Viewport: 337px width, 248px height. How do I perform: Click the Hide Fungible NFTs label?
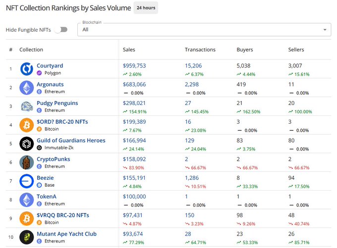[x=28, y=30]
